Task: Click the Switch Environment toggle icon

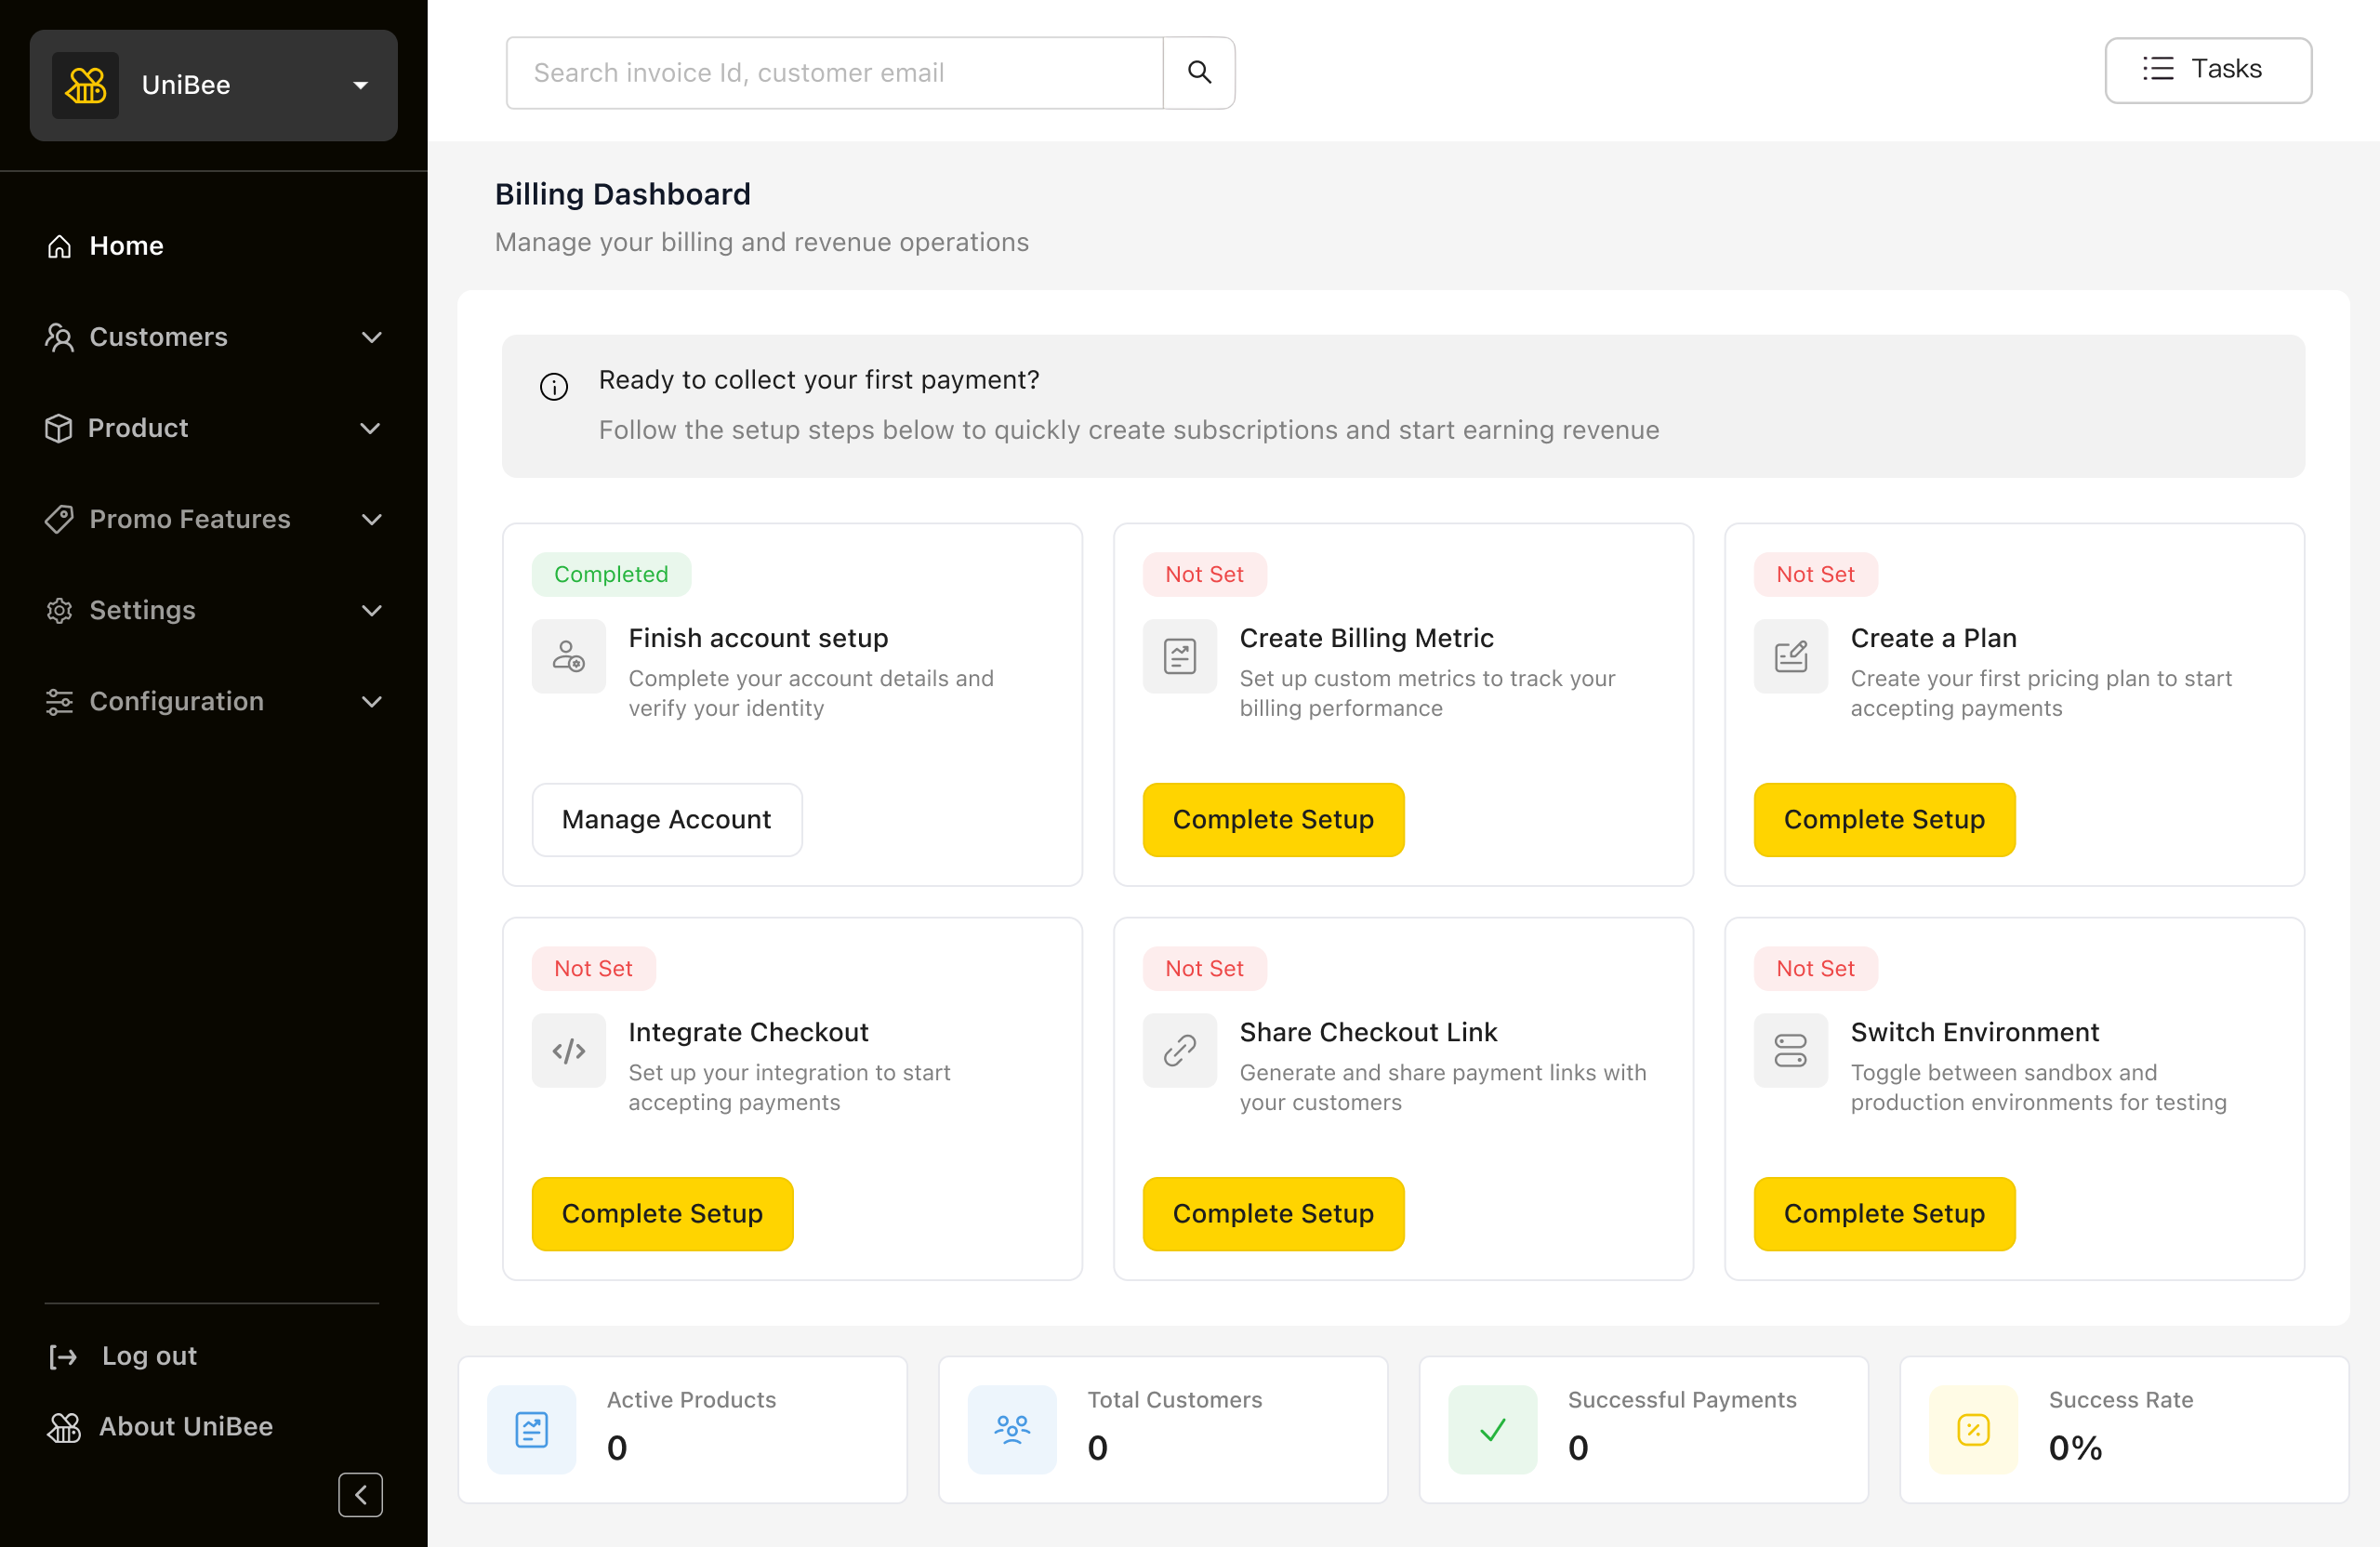Action: coord(1790,1050)
